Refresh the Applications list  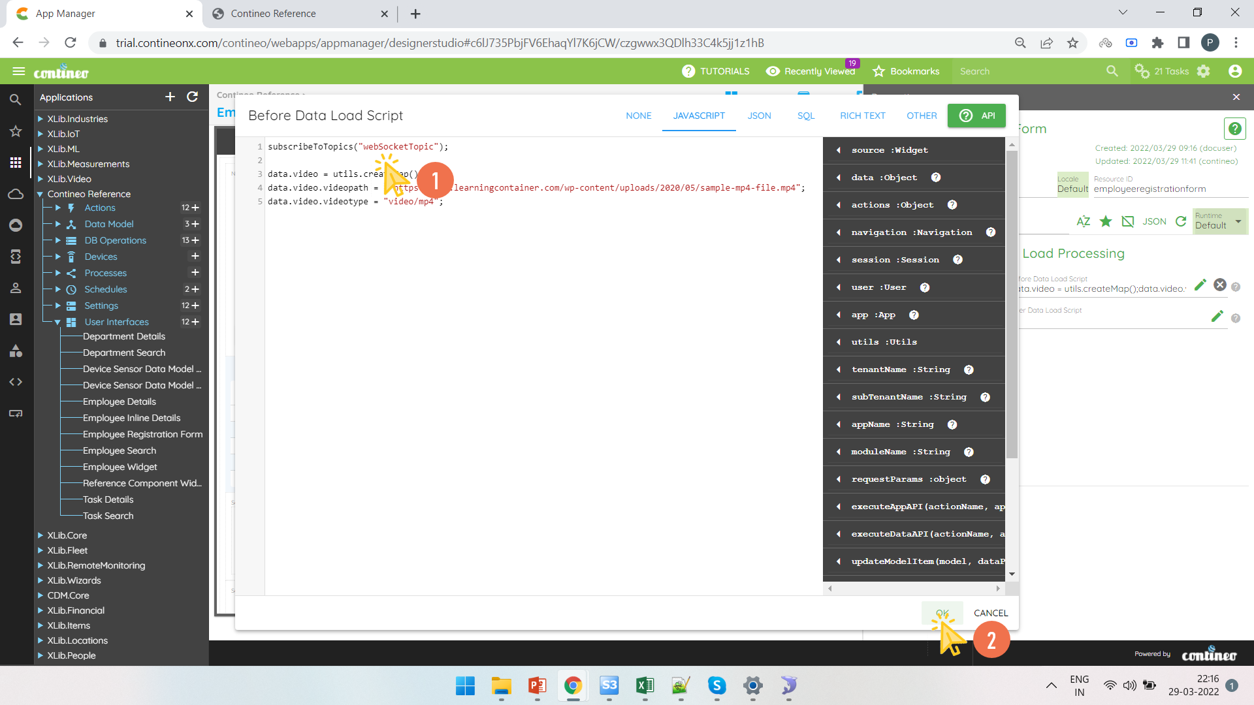[x=192, y=97]
